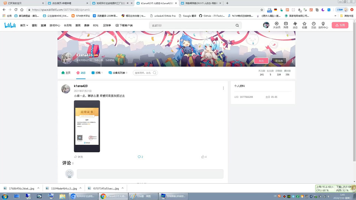Open the post's three-dot options menu

point(223,88)
